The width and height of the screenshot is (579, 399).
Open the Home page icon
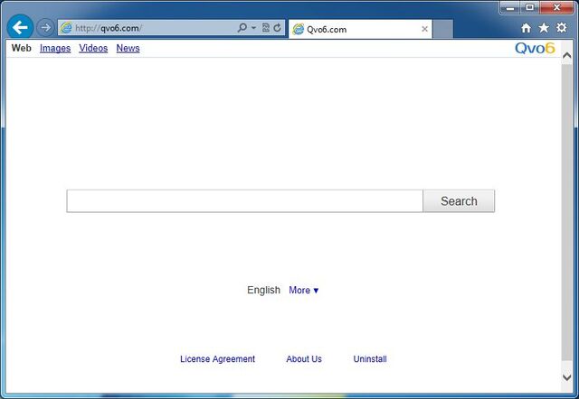pos(526,28)
